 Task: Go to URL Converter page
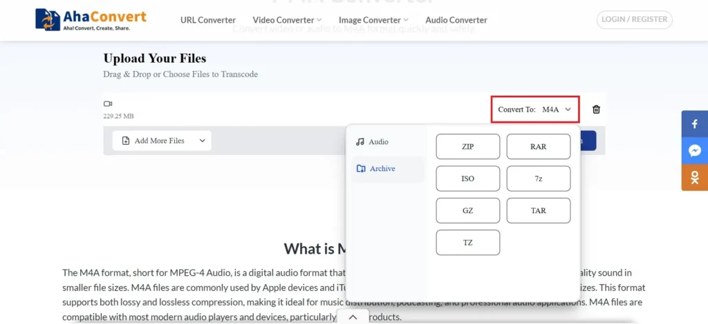(x=208, y=20)
